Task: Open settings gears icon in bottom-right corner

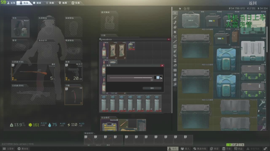Action: pos(265,149)
